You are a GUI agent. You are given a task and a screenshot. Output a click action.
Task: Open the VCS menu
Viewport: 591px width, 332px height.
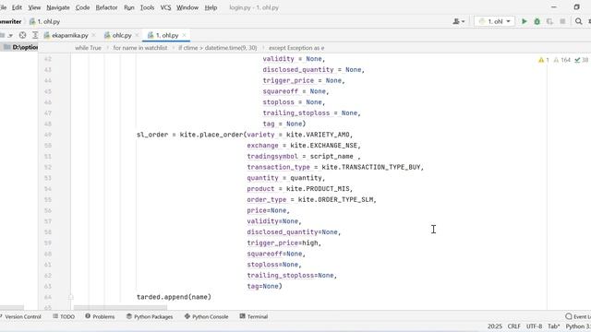tap(165, 7)
